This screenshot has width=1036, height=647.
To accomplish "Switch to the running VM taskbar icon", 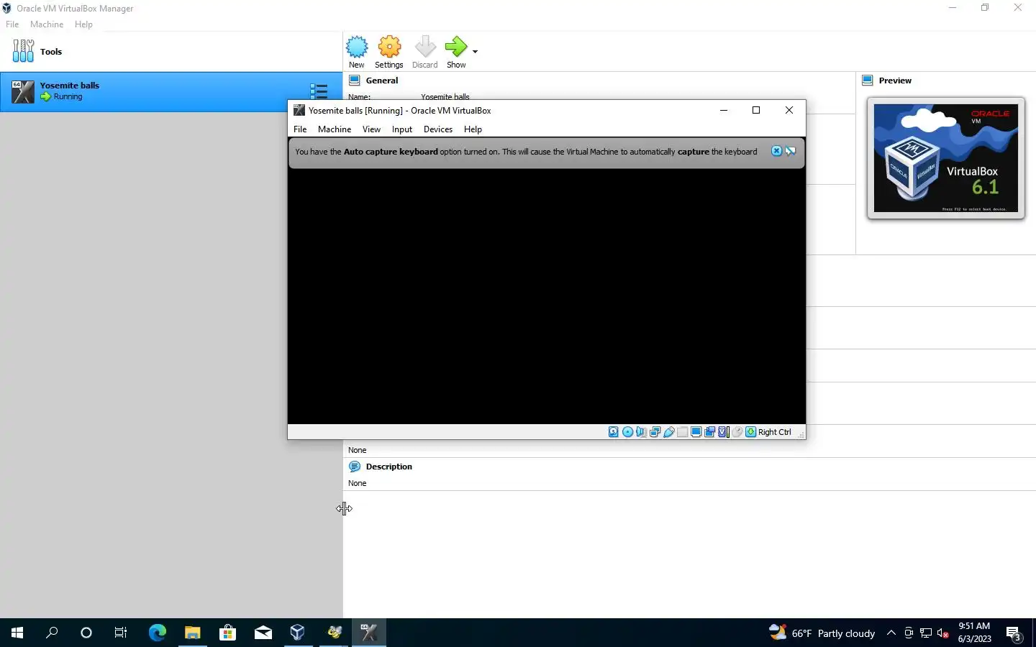I will 369,633.
